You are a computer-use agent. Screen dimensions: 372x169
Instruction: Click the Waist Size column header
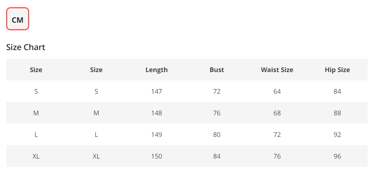pos(277,70)
